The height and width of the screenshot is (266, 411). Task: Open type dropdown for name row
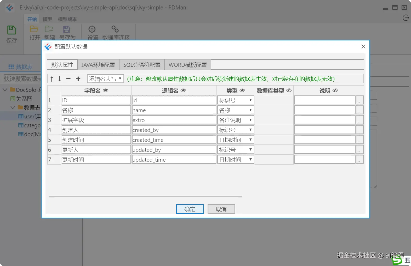236,110
